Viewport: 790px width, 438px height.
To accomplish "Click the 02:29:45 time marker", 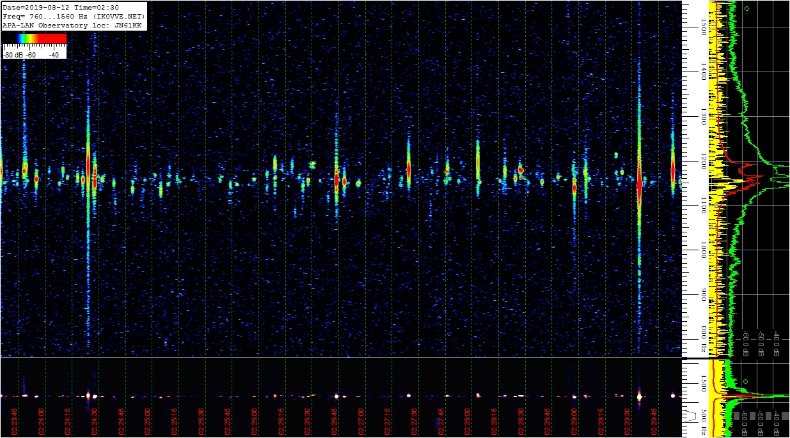I will (654, 422).
